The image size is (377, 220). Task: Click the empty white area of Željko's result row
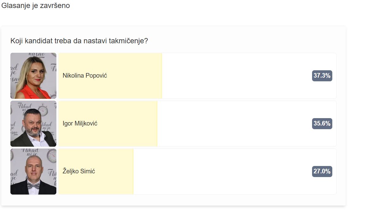tap(222, 172)
